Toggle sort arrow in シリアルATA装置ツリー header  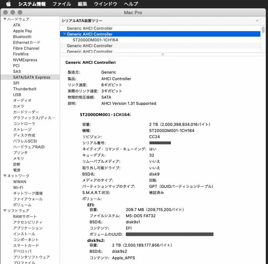point(257,21)
